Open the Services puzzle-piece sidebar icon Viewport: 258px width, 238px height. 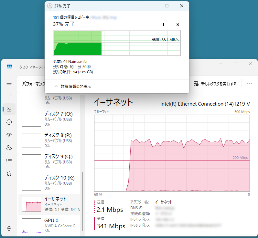(x=9, y=174)
